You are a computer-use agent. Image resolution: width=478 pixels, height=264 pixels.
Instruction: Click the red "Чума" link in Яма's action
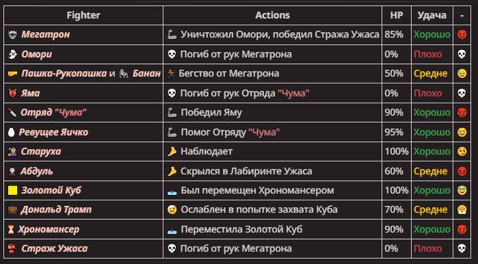[x=293, y=93]
